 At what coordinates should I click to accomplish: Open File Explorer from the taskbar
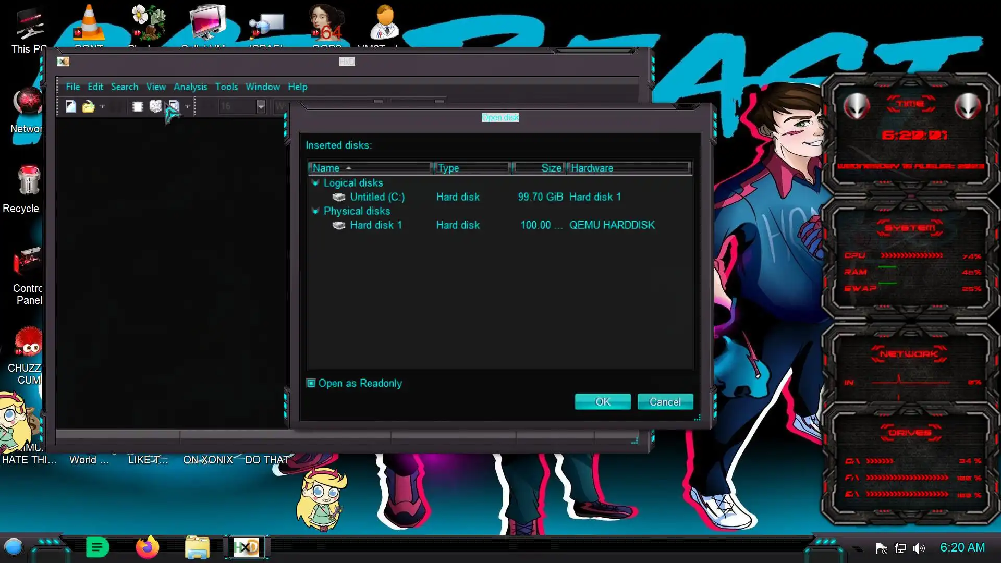[x=197, y=547]
